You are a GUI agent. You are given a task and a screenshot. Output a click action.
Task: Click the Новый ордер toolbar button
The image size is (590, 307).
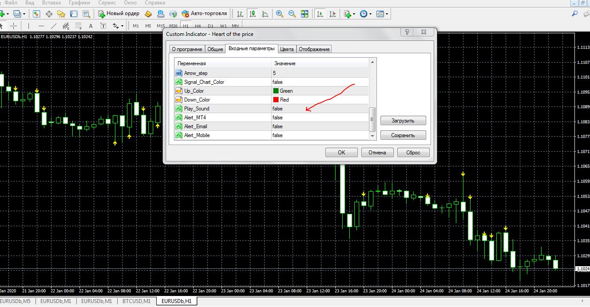coord(119,13)
